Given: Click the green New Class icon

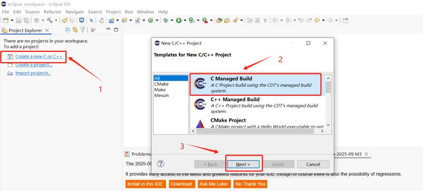Looking at the screenshot, I should tap(151, 20).
